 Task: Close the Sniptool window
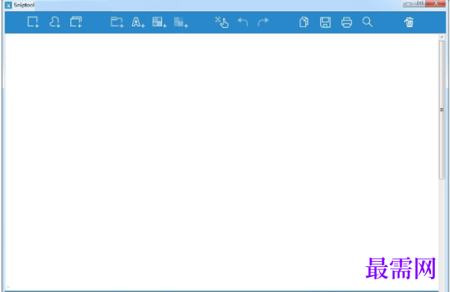436,3
